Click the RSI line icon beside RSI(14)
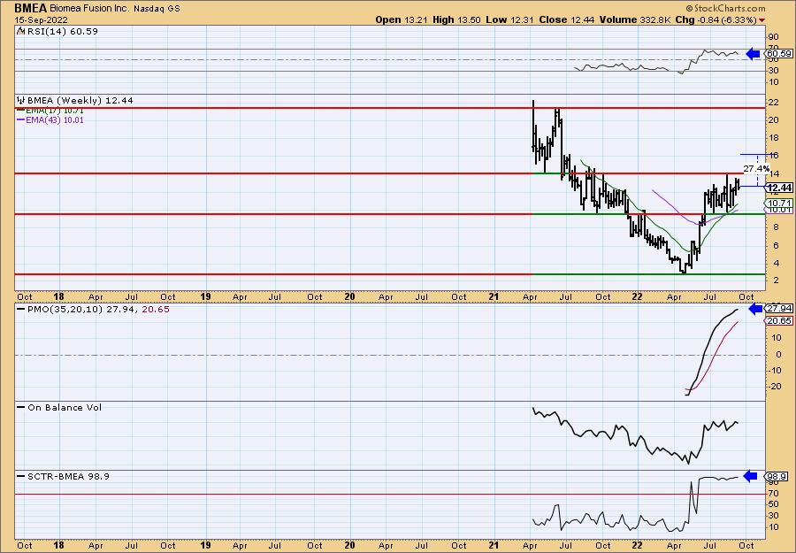Viewport: 796px width, 553px height. pyautogui.click(x=21, y=32)
